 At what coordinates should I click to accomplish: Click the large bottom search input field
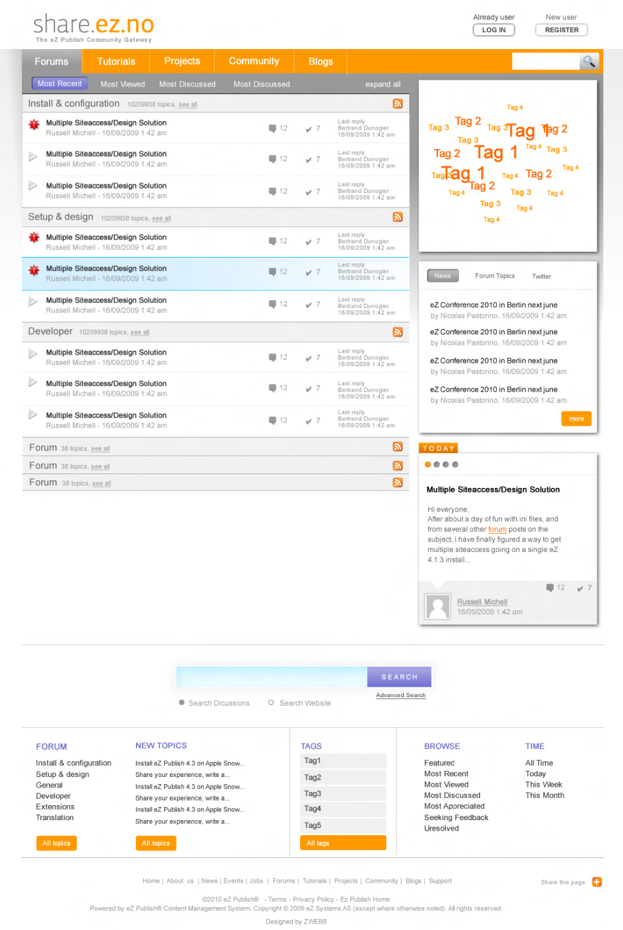(x=271, y=677)
